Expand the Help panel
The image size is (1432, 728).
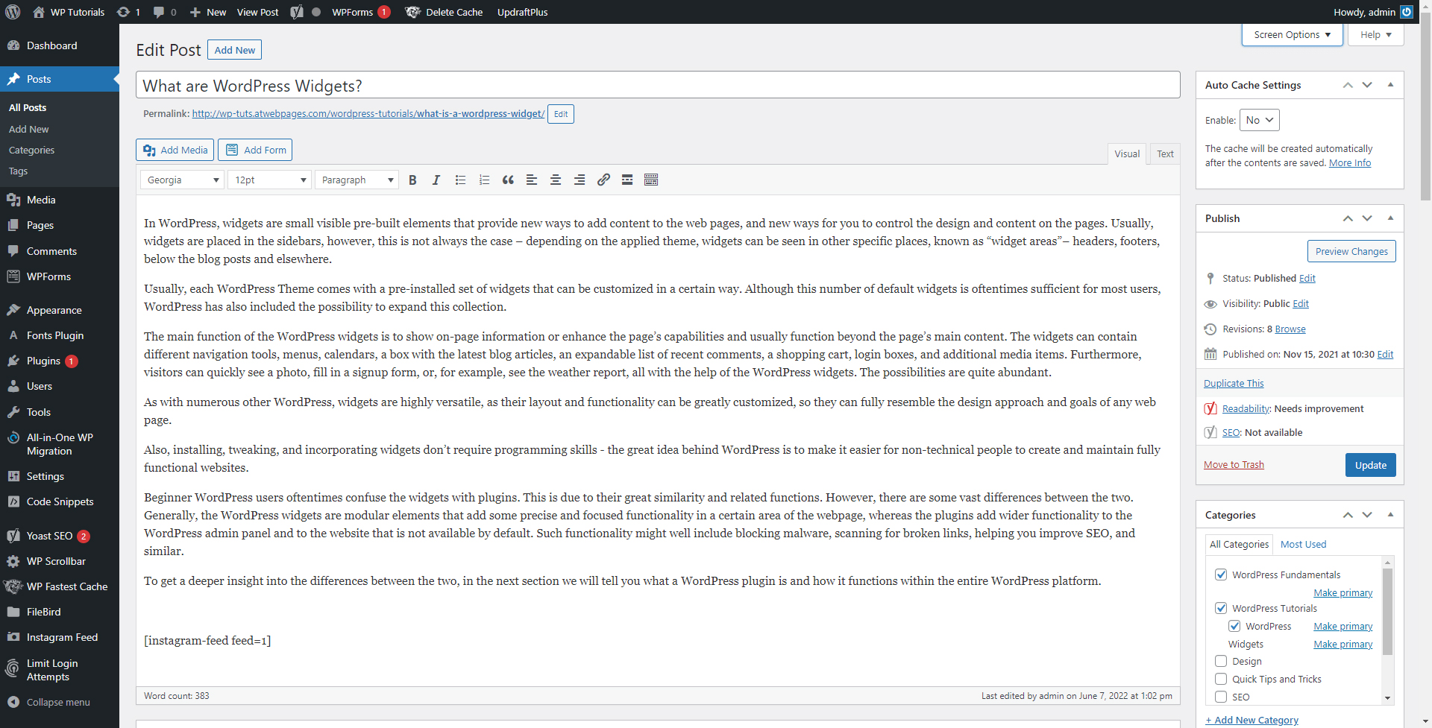click(1375, 34)
